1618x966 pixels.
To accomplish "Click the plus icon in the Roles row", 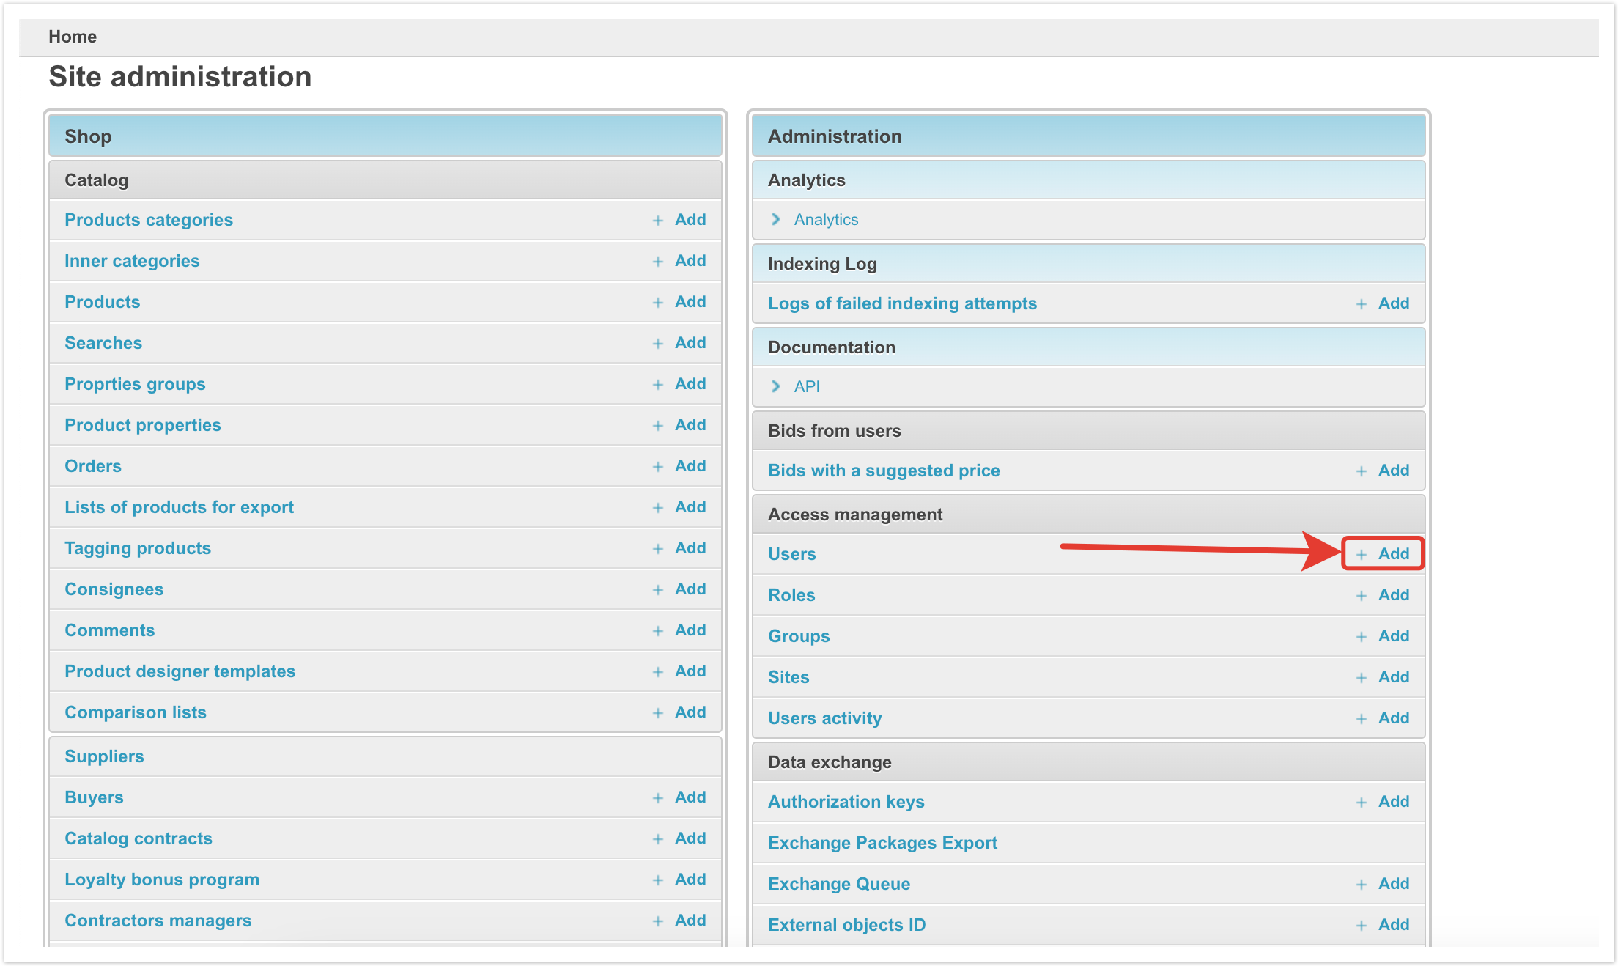I will [x=1361, y=596].
